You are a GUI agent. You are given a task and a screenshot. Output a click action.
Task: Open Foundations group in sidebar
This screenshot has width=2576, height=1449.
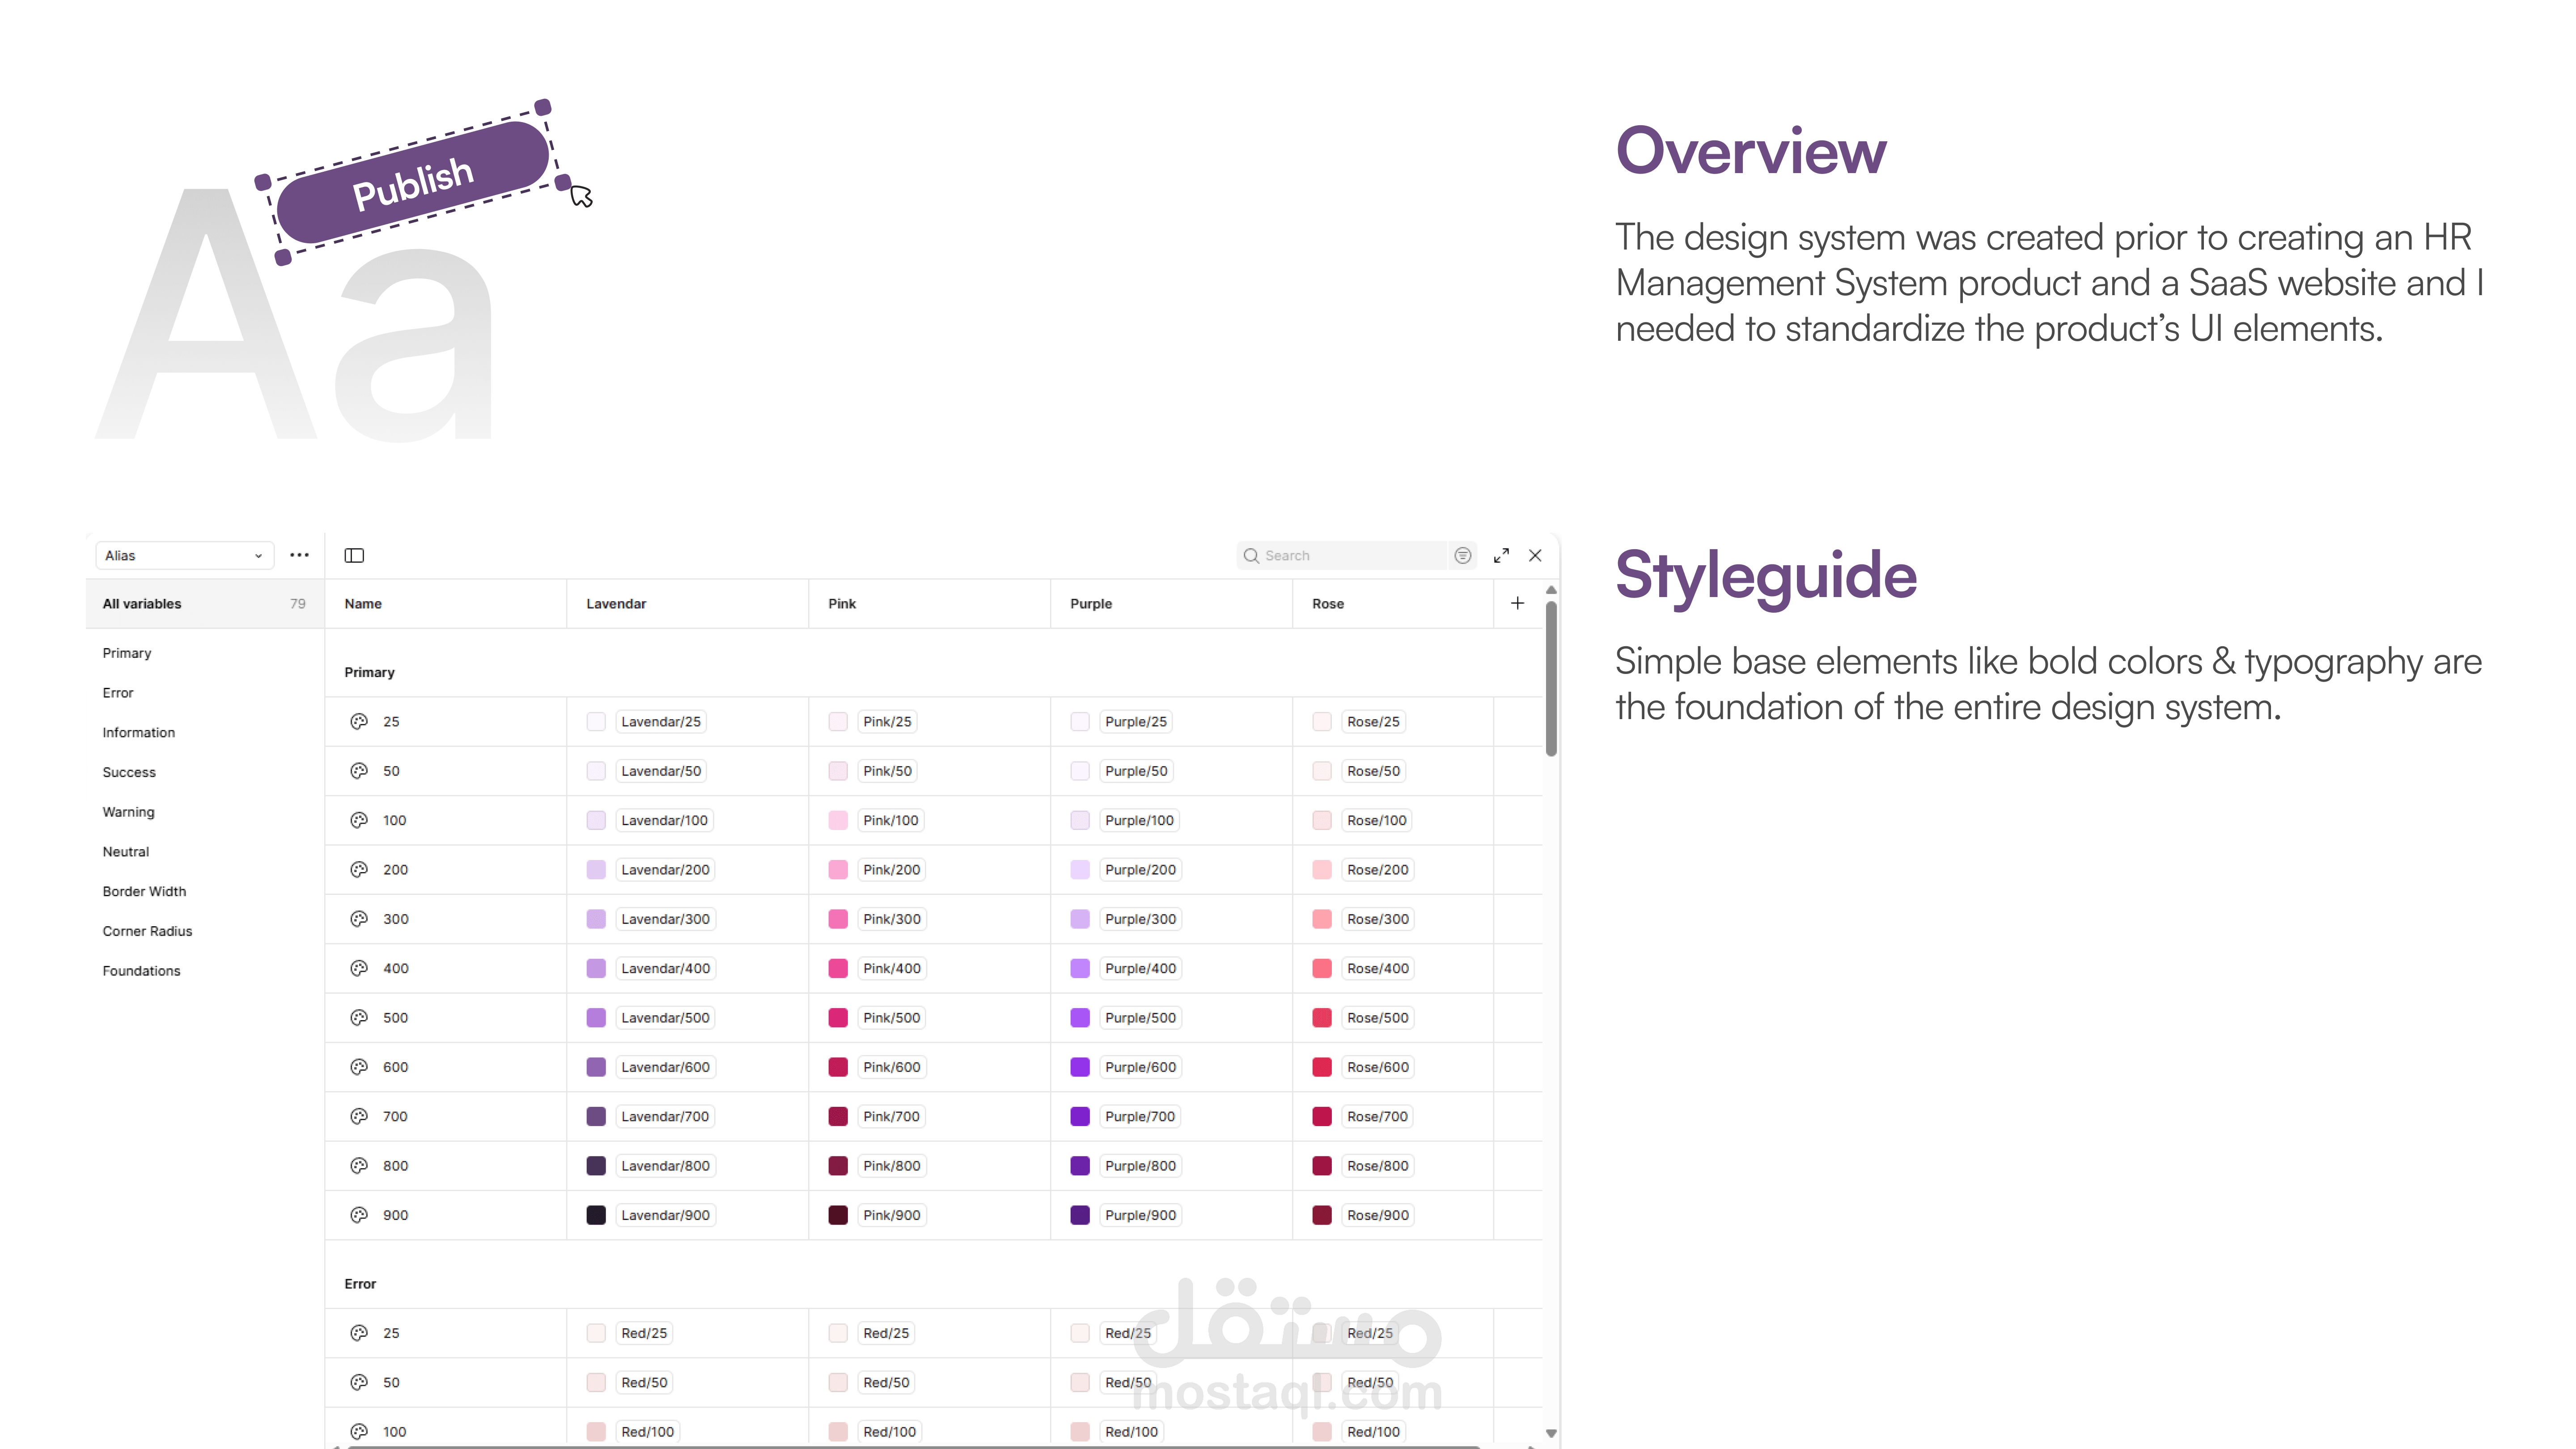coord(141,971)
